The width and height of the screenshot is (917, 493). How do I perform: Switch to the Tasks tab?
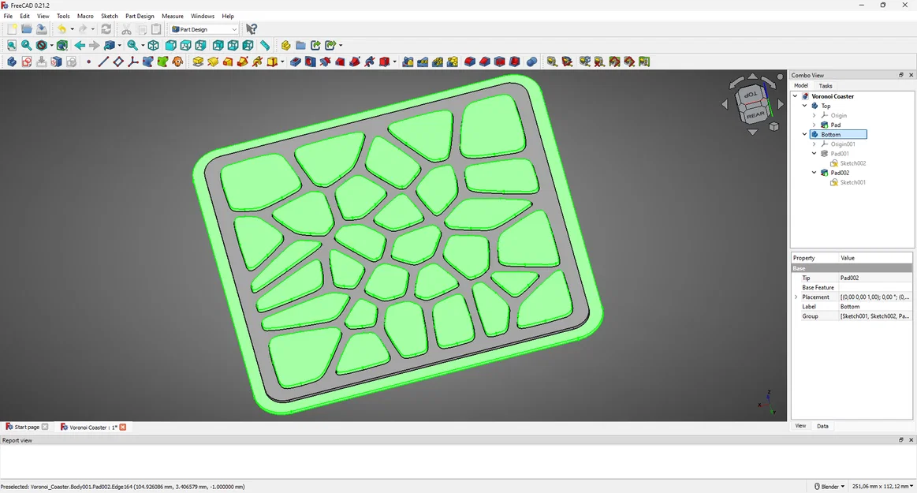click(x=826, y=85)
